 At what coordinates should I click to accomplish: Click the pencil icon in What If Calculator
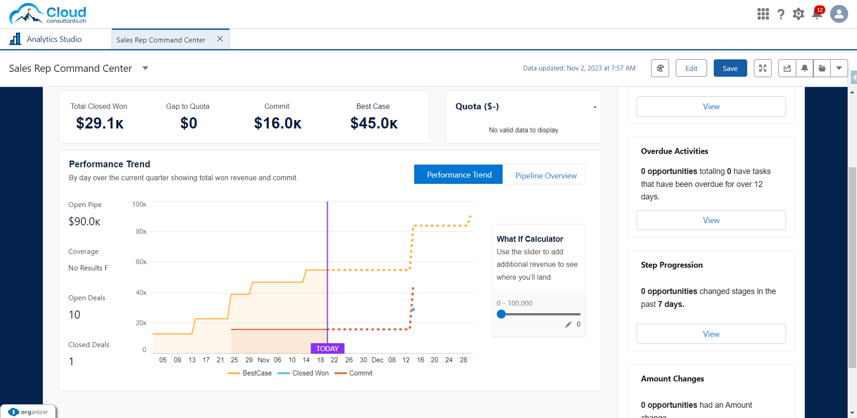pos(568,324)
